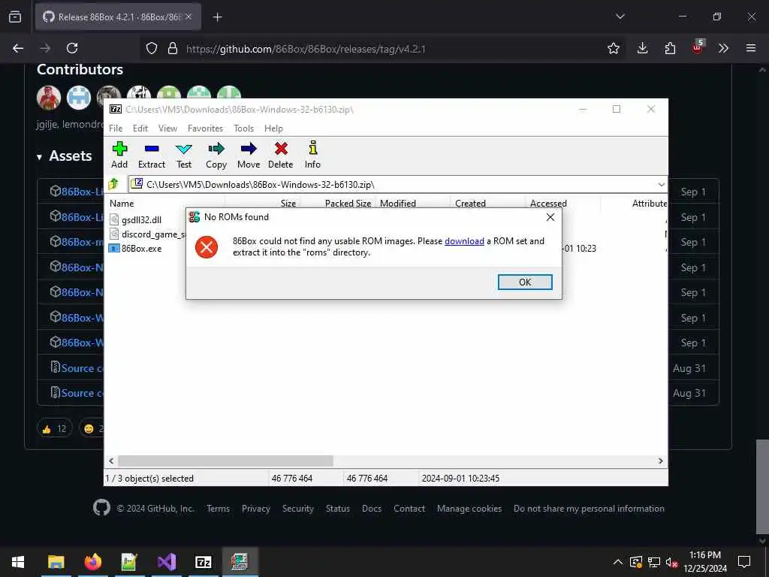This screenshot has width=769, height=577.
Task: Switch to 7-Zip taskbar icon
Action: [x=203, y=562]
